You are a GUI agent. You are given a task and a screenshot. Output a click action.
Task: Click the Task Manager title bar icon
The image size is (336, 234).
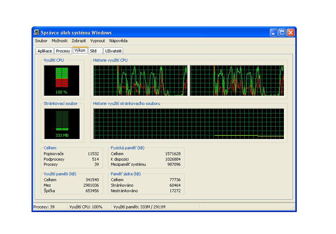[x=37, y=33]
